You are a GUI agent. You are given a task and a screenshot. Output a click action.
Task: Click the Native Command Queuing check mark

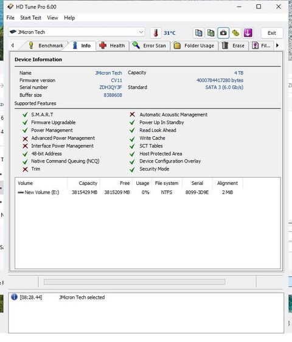click(26, 162)
